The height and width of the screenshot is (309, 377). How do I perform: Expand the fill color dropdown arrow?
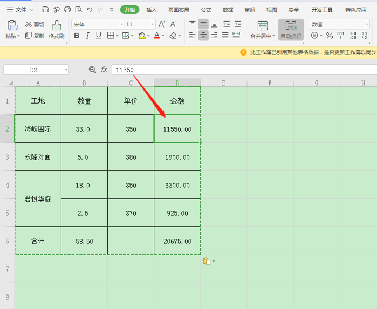148,36
